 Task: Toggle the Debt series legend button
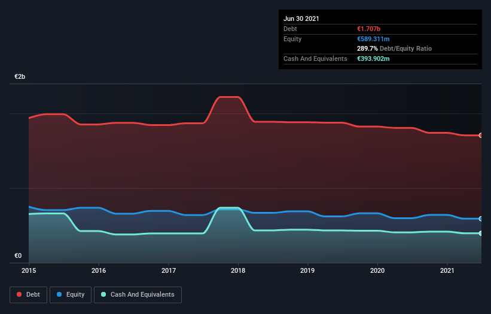[29, 295]
